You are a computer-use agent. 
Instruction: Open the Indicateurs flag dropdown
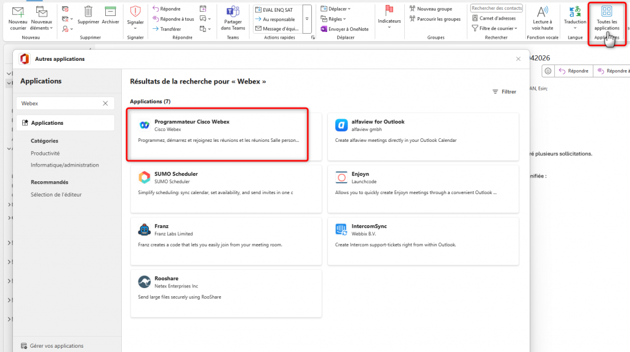pyautogui.click(x=389, y=27)
